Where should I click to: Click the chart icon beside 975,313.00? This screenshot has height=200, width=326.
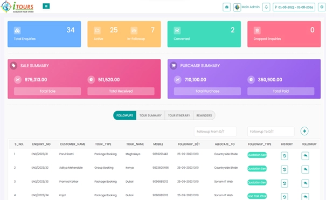(x=18, y=80)
